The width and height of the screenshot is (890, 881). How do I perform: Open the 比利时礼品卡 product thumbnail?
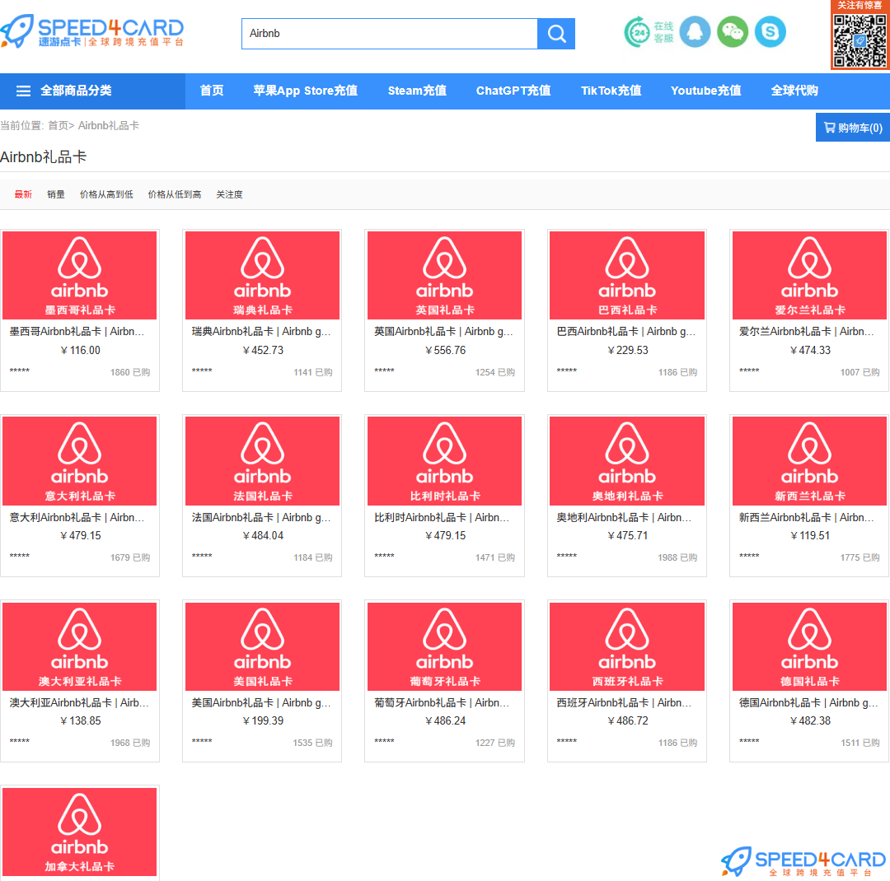(444, 460)
